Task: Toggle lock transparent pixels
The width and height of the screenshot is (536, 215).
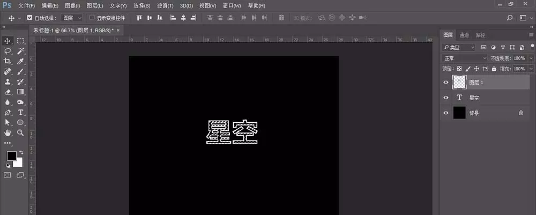Action: (x=459, y=69)
